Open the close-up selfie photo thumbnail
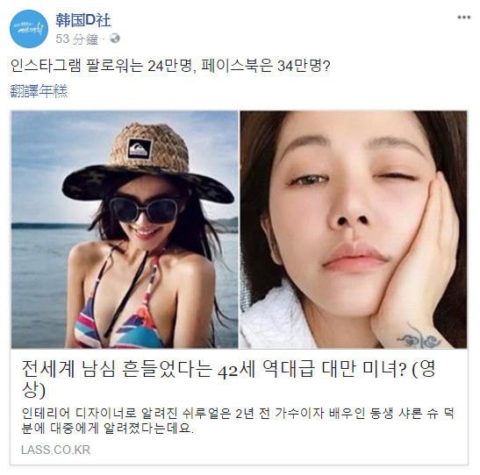Screen dimensions: 480x475 (x=354, y=230)
